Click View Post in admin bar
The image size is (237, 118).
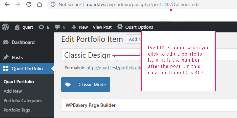pyautogui.click(x=102, y=27)
